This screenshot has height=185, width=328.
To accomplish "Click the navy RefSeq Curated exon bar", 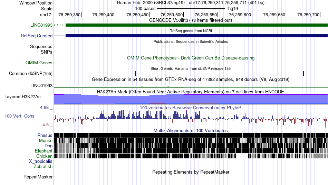I will [197, 36].
